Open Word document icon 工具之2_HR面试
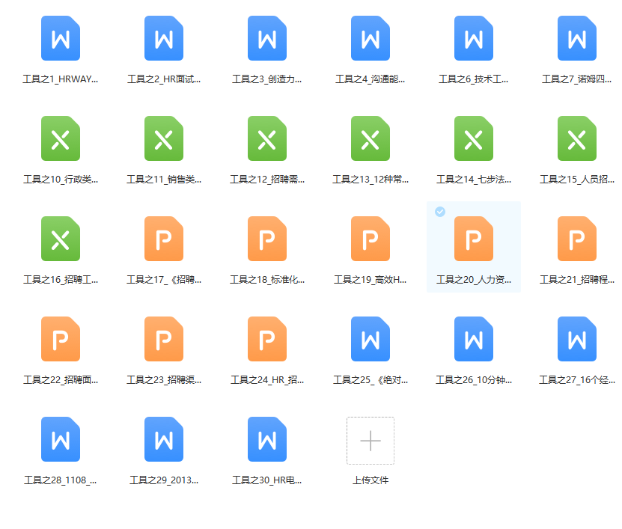 (164, 38)
